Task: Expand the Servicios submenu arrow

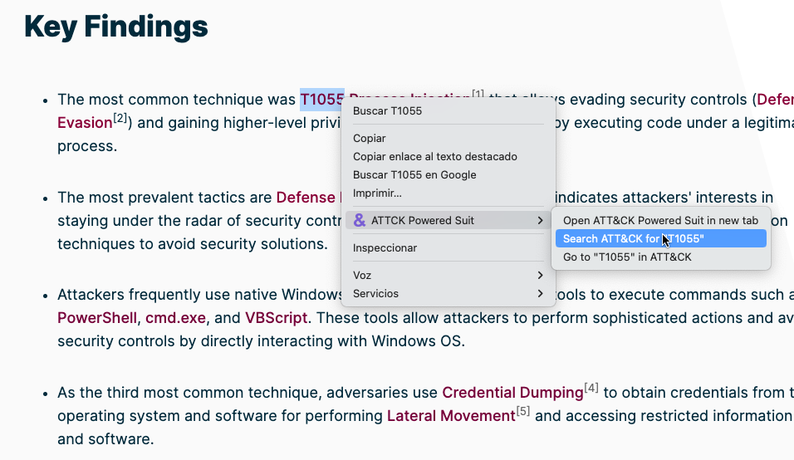Action: (x=540, y=294)
